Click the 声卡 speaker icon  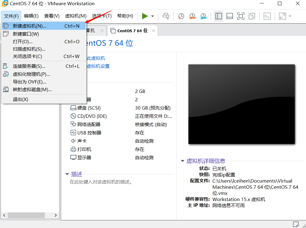coord(73,141)
